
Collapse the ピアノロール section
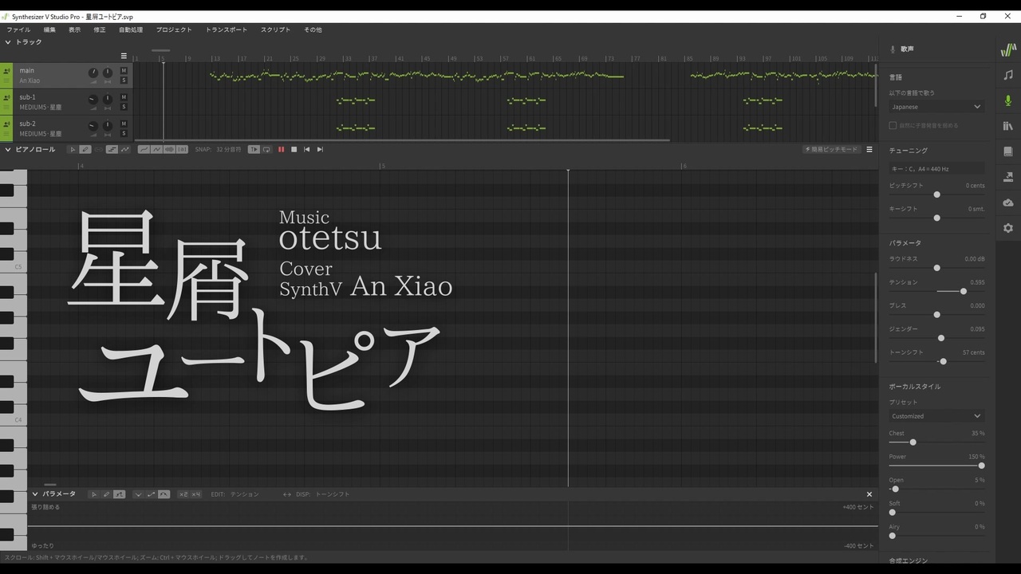pyautogui.click(x=8, y=149)
